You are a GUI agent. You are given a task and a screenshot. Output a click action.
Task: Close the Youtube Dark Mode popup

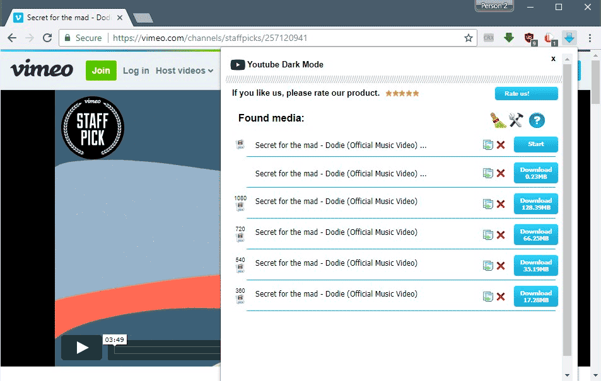(x=553, y=59)
